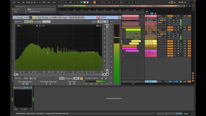
Task: Open the Metering DBFS selector
Action: [x=76, y=78]
